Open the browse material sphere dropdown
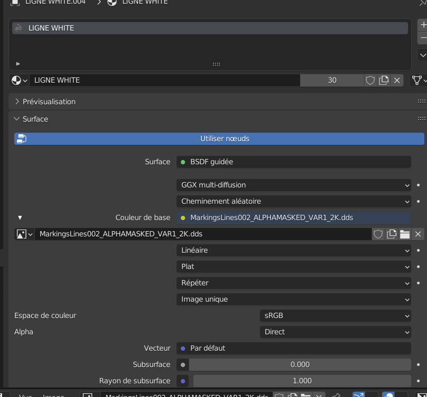This screenshot has height=397, width=427. tap(19, 80)
